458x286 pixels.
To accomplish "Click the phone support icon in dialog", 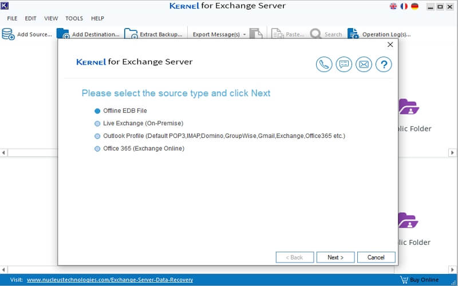I will click(x=324, y=64).
